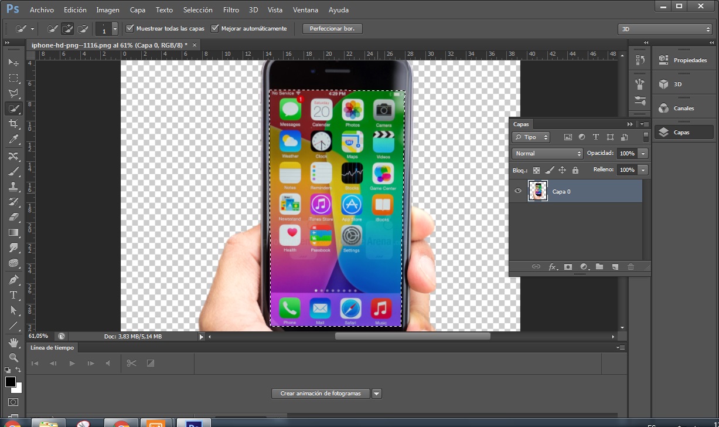719x427 pixels.
Task: Select the Path Selection tool
Action: 13,310
